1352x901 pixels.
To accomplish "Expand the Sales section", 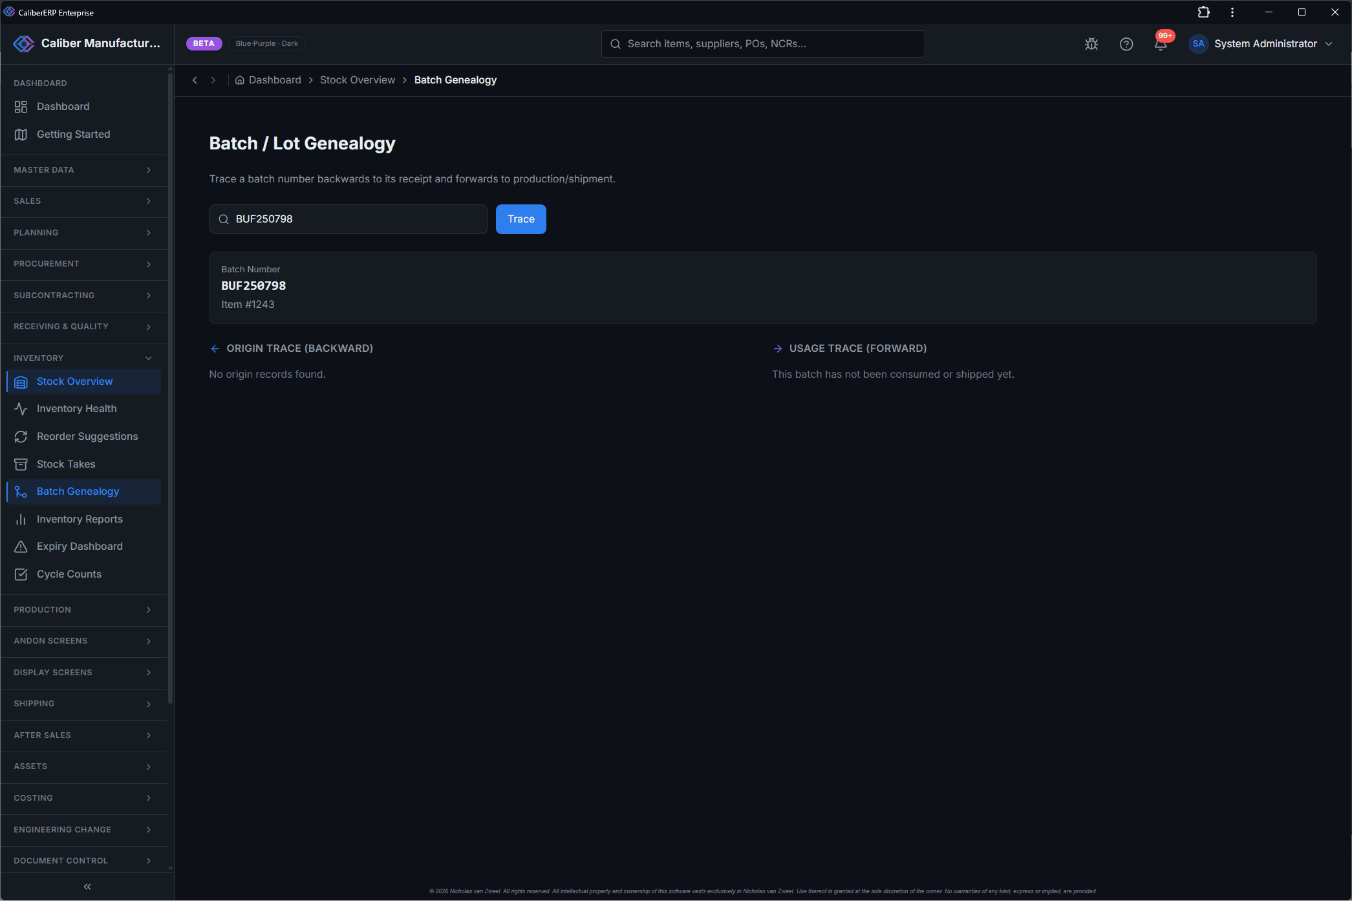I will pyautogui.click(x=84, y=201).
